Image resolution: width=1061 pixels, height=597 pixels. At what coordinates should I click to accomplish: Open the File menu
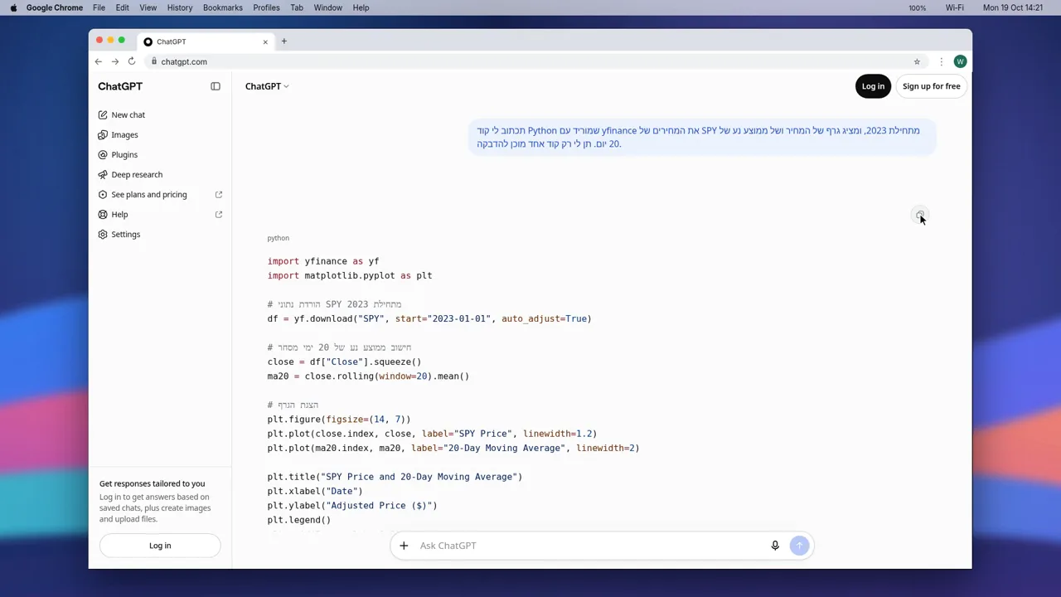pos(99,7)
